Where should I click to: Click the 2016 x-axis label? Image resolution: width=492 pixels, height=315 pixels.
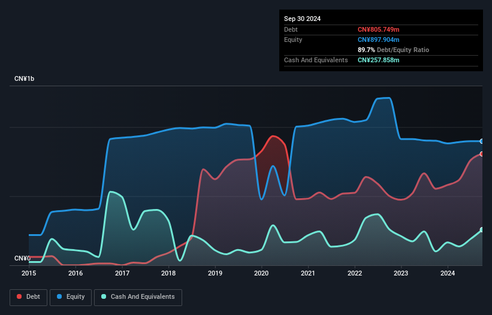pos(76,273)
